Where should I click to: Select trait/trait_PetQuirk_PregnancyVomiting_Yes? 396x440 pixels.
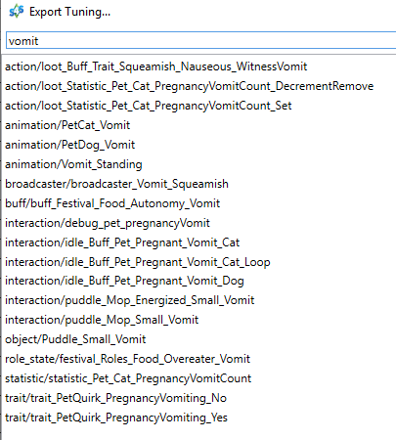point(116,418)
